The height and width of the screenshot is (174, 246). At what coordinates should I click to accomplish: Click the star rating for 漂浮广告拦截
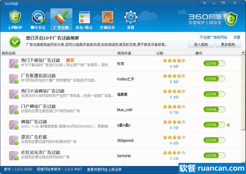(x=174, y=137)
